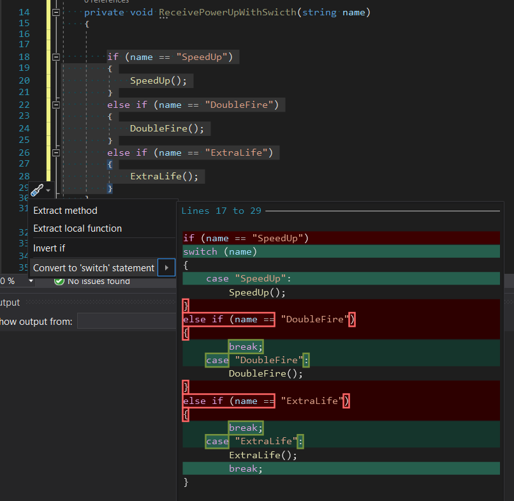
Task: Click the Lines 17 to 29 preview header
Action: click(221, 211)
